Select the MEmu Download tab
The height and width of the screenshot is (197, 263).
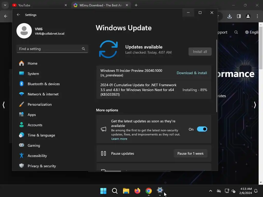[101, 5]
